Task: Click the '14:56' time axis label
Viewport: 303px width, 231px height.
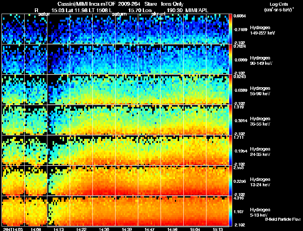Action: pyautogui.click(x=172, y=229)
